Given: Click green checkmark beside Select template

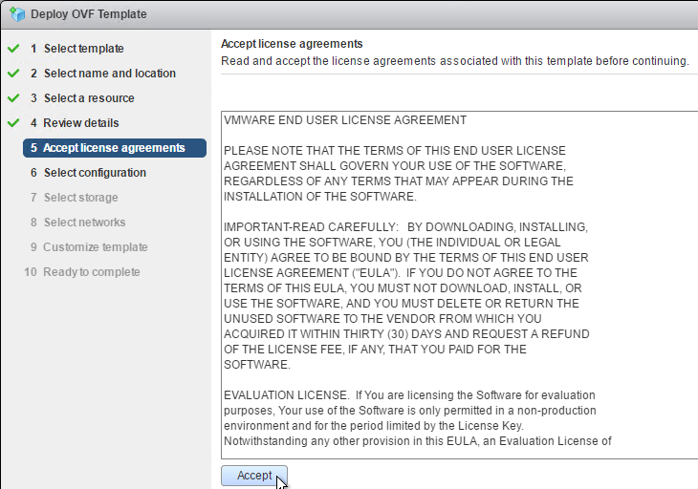Looking at the screenshot, I should pyautogui.click(x=13, y=48).
